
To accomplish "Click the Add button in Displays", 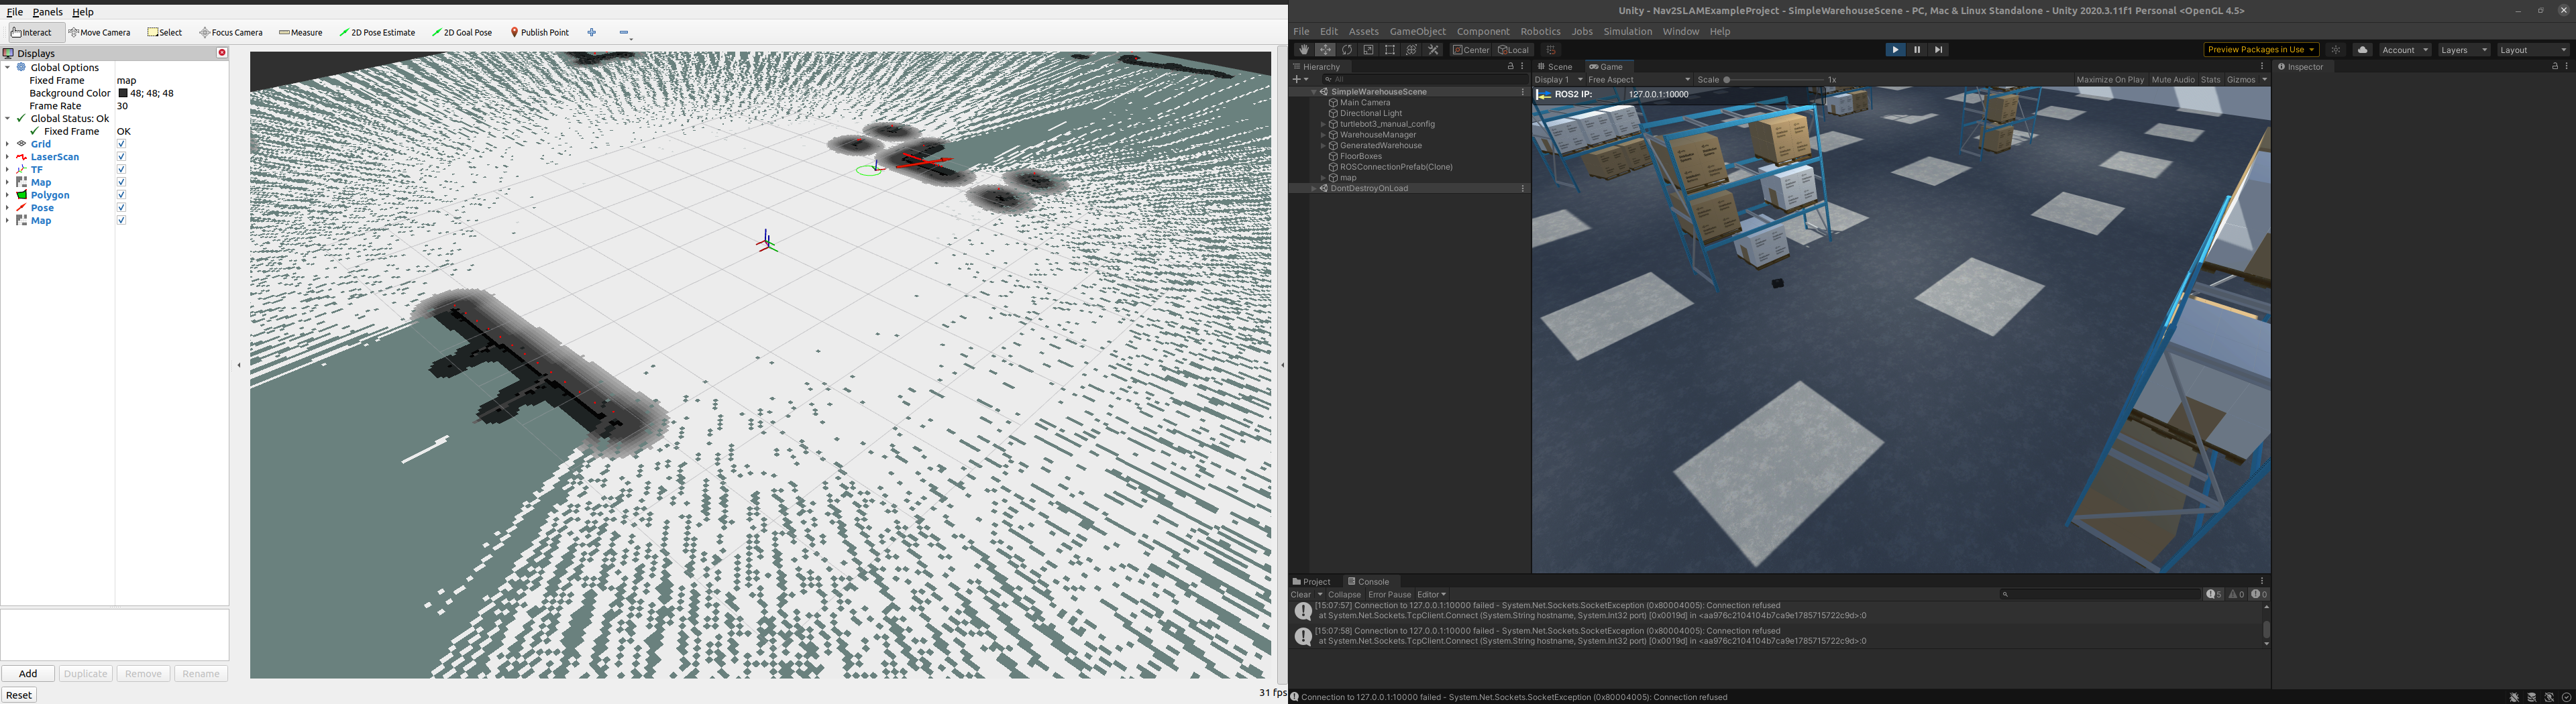I will pos(28,674).
